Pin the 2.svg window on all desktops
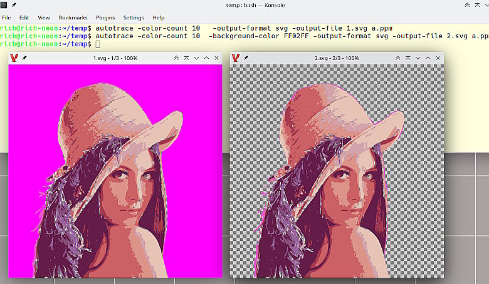The image size is (489, 284). (x=246, y=58)
